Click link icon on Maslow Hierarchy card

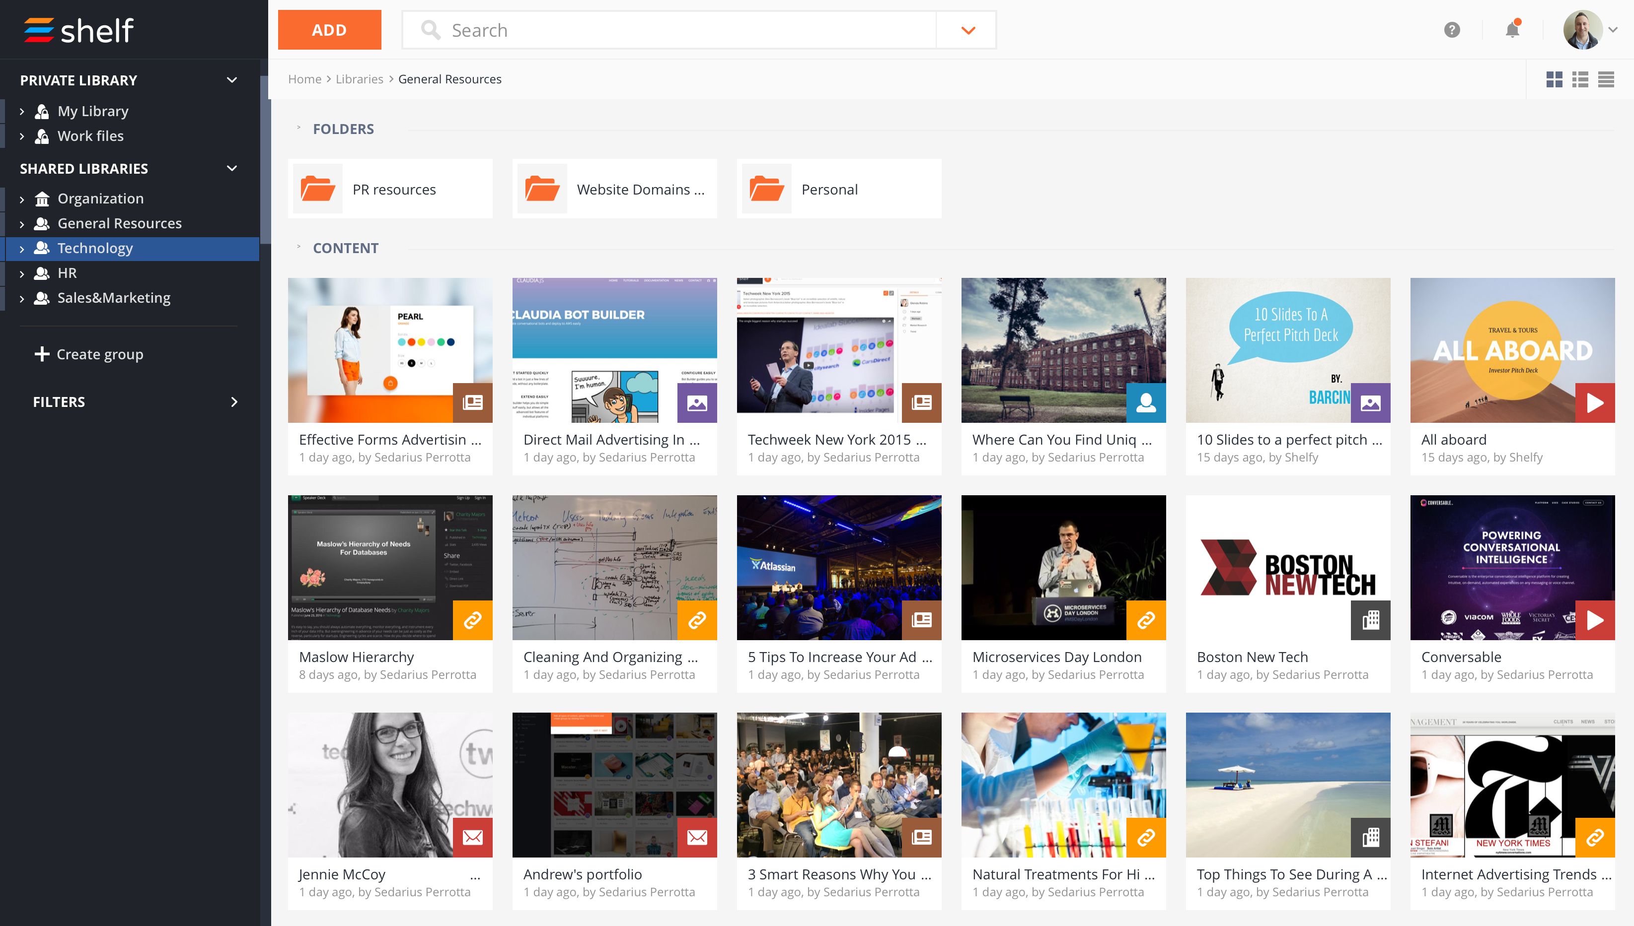point(472,620)
